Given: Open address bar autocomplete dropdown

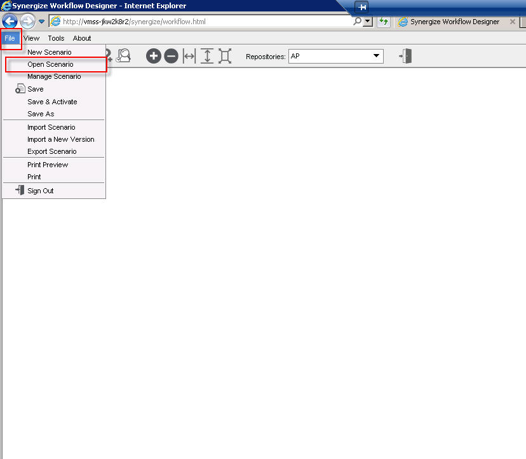Looking at the screenshot, I should pyautogui.click(x=368, y=22).
